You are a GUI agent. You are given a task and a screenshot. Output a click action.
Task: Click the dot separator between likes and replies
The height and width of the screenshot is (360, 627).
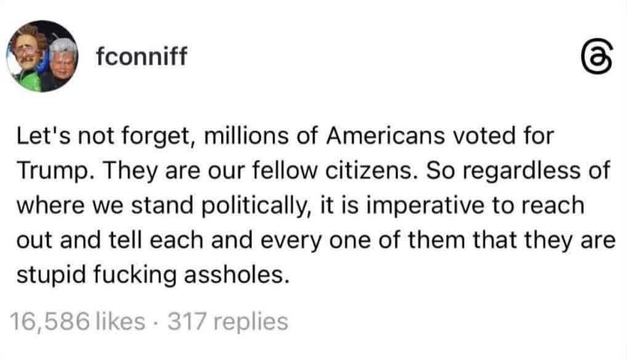click(x=156, y=322)
